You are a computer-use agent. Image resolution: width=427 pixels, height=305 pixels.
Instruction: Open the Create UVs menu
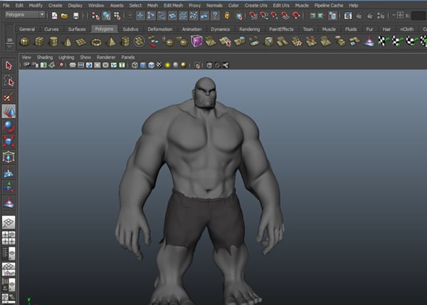(255, 5)
